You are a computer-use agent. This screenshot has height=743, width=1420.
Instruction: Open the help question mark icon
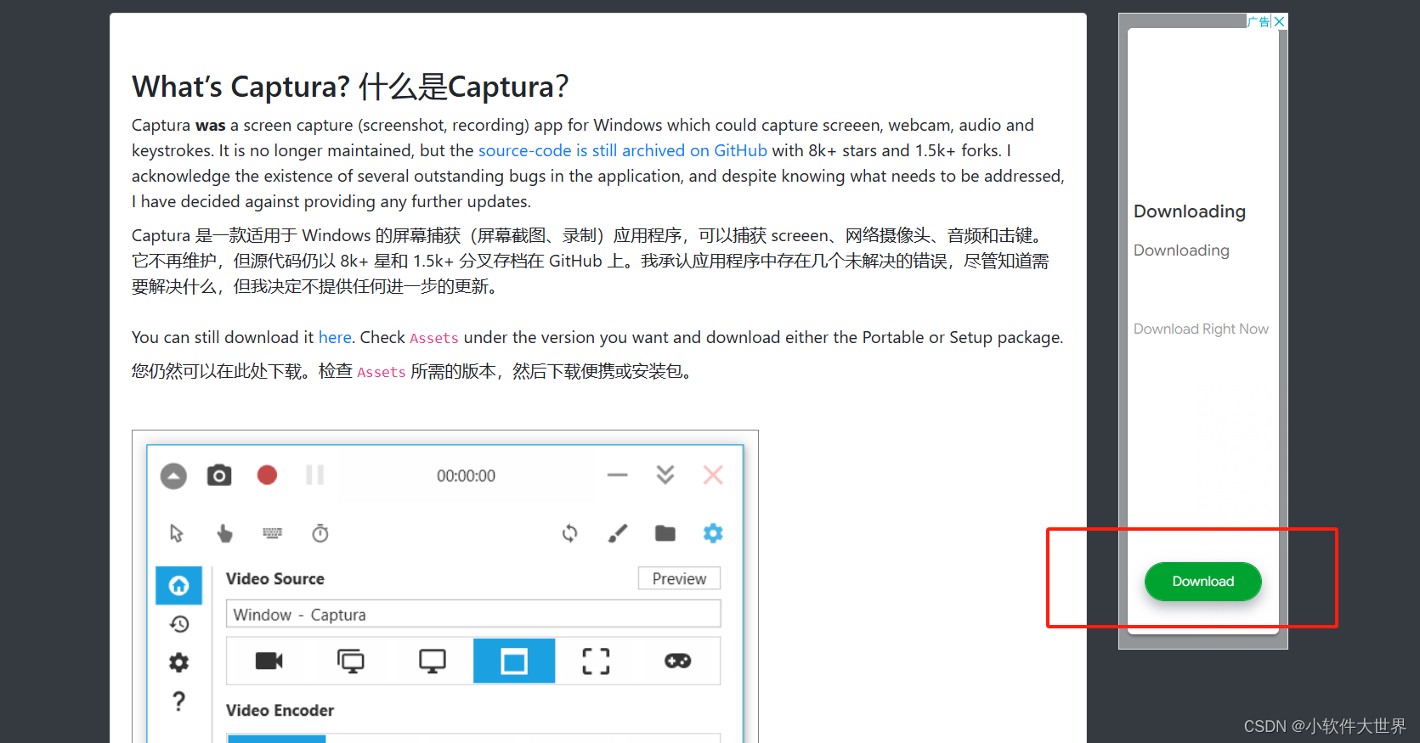[x=178, y=701]
